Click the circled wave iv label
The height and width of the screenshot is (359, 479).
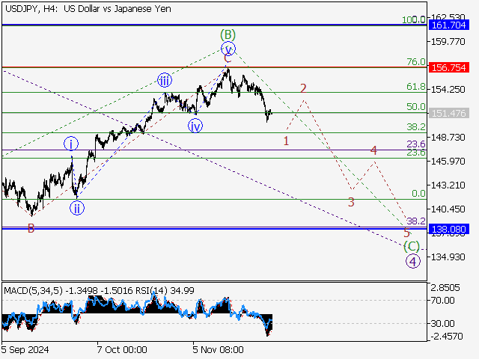(x=195, y=126)
